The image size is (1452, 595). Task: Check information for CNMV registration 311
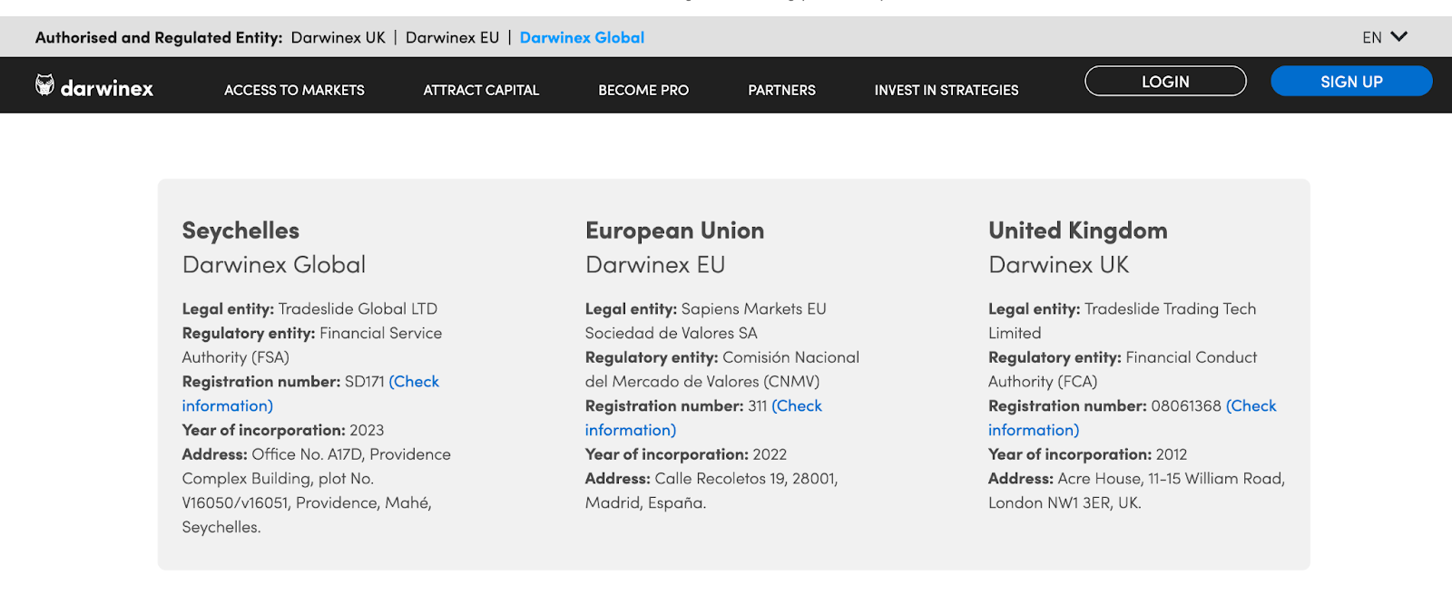pyautogui.click(x=797, y=406)
